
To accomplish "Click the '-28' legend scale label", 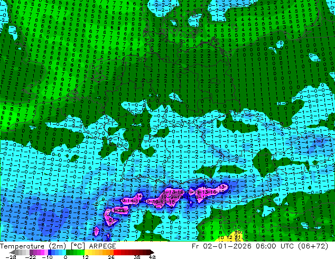I will point(11,257).
